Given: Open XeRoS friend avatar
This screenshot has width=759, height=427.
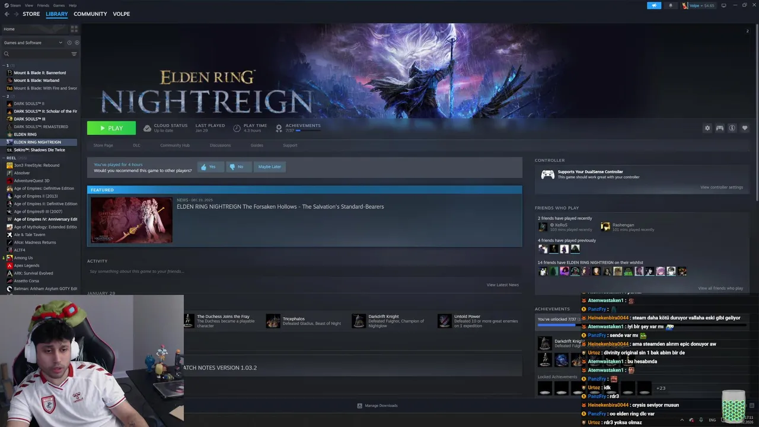Looking at the screenshot, I should tap(543, 227).
